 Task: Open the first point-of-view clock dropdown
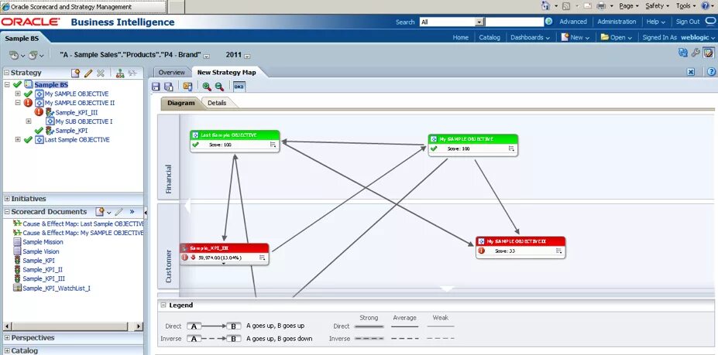17,55
